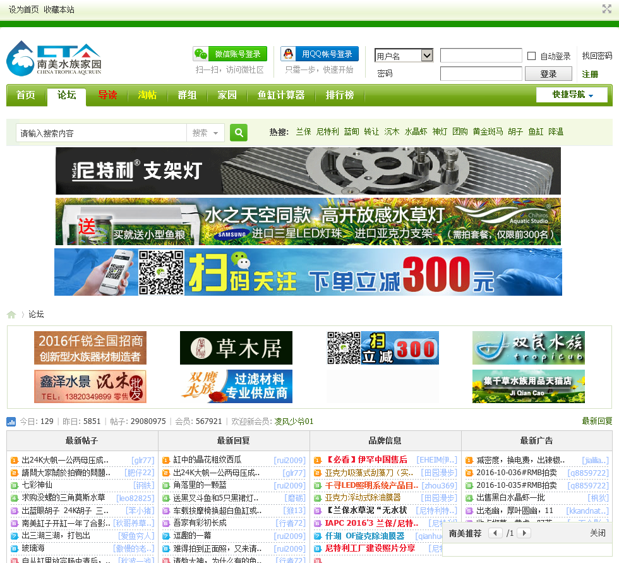Open ad post 2016-10-036#RMB拍卖
Viewport: 619px width, 563px height.
517,473
